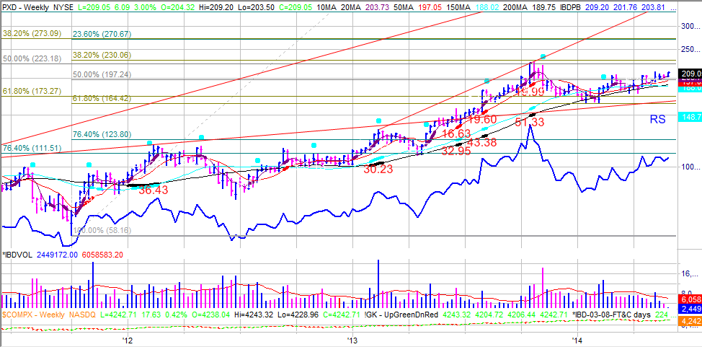The image size is (702, 347).
Task: Click the "50.00% (197.24)" Fibonacci label
Action: (x=102, y=74)
